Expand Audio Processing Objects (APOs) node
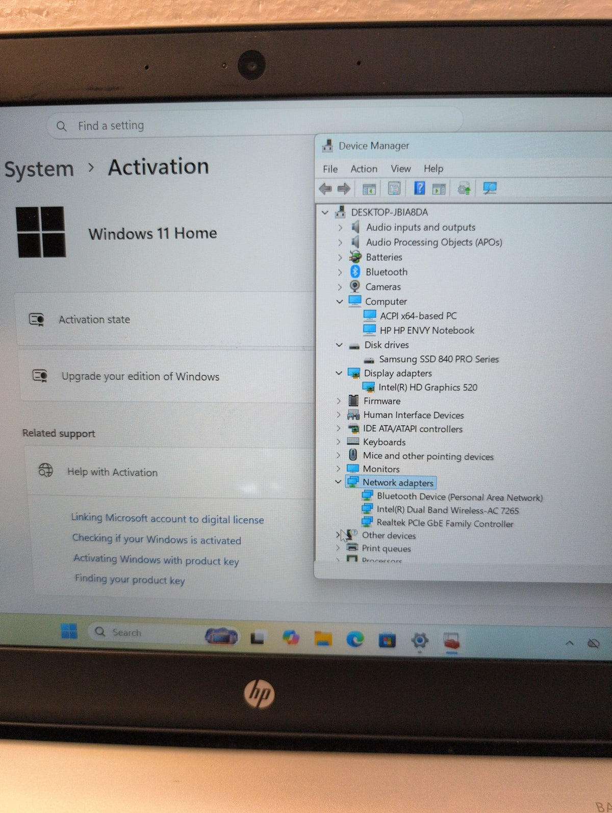Screen dimensions: 612x813 [x=340, y=242]
